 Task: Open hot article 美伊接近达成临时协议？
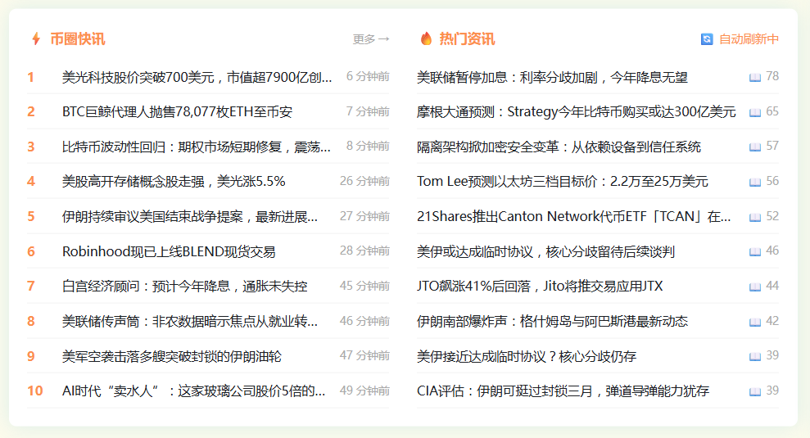(x=527, y=356)
